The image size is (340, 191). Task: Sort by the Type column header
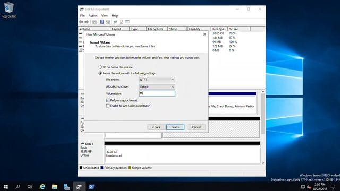pos(138,29)
